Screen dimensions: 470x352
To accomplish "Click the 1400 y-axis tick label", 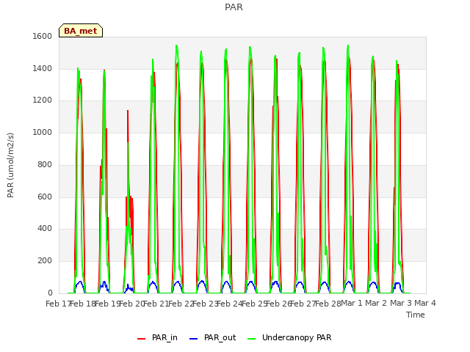I will point(43,68).
